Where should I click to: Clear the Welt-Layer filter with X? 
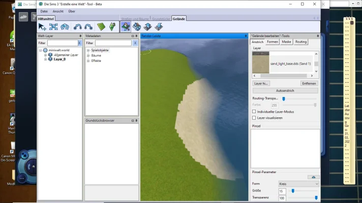pos(80,43)
